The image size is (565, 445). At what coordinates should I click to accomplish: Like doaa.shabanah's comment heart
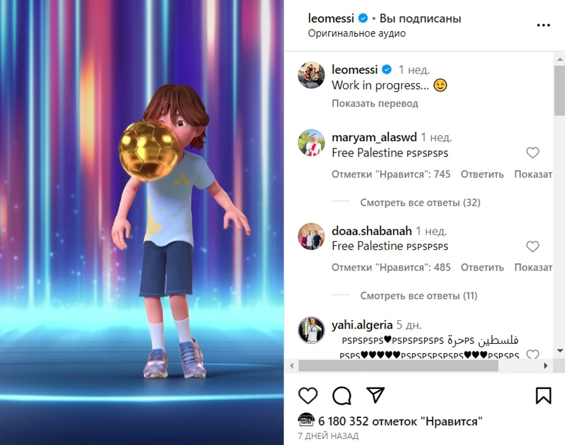point(532,246)
